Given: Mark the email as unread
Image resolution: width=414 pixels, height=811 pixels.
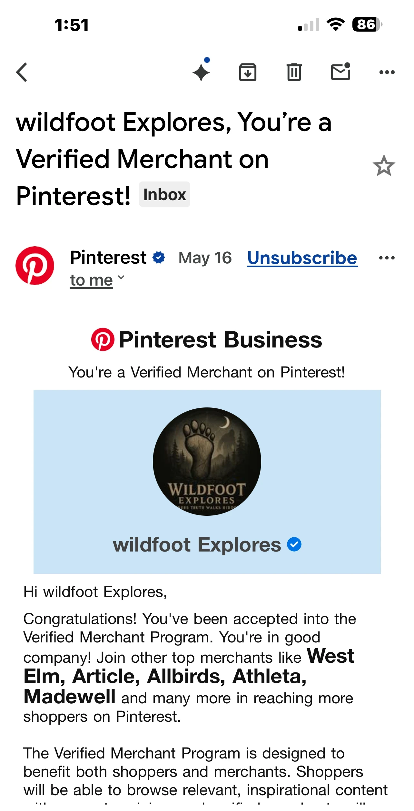Looking at the screenshot, I should point(341,71).
